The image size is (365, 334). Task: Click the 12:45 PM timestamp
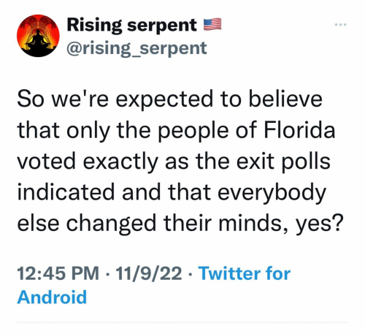click(x=58, y=273)
